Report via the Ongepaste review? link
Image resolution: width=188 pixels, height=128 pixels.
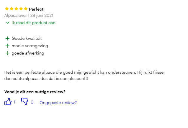click(58, 103)
